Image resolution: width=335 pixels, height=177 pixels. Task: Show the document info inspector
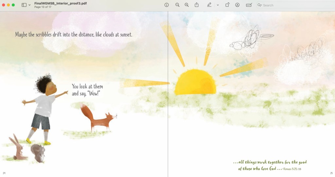[x=167, y=5]
